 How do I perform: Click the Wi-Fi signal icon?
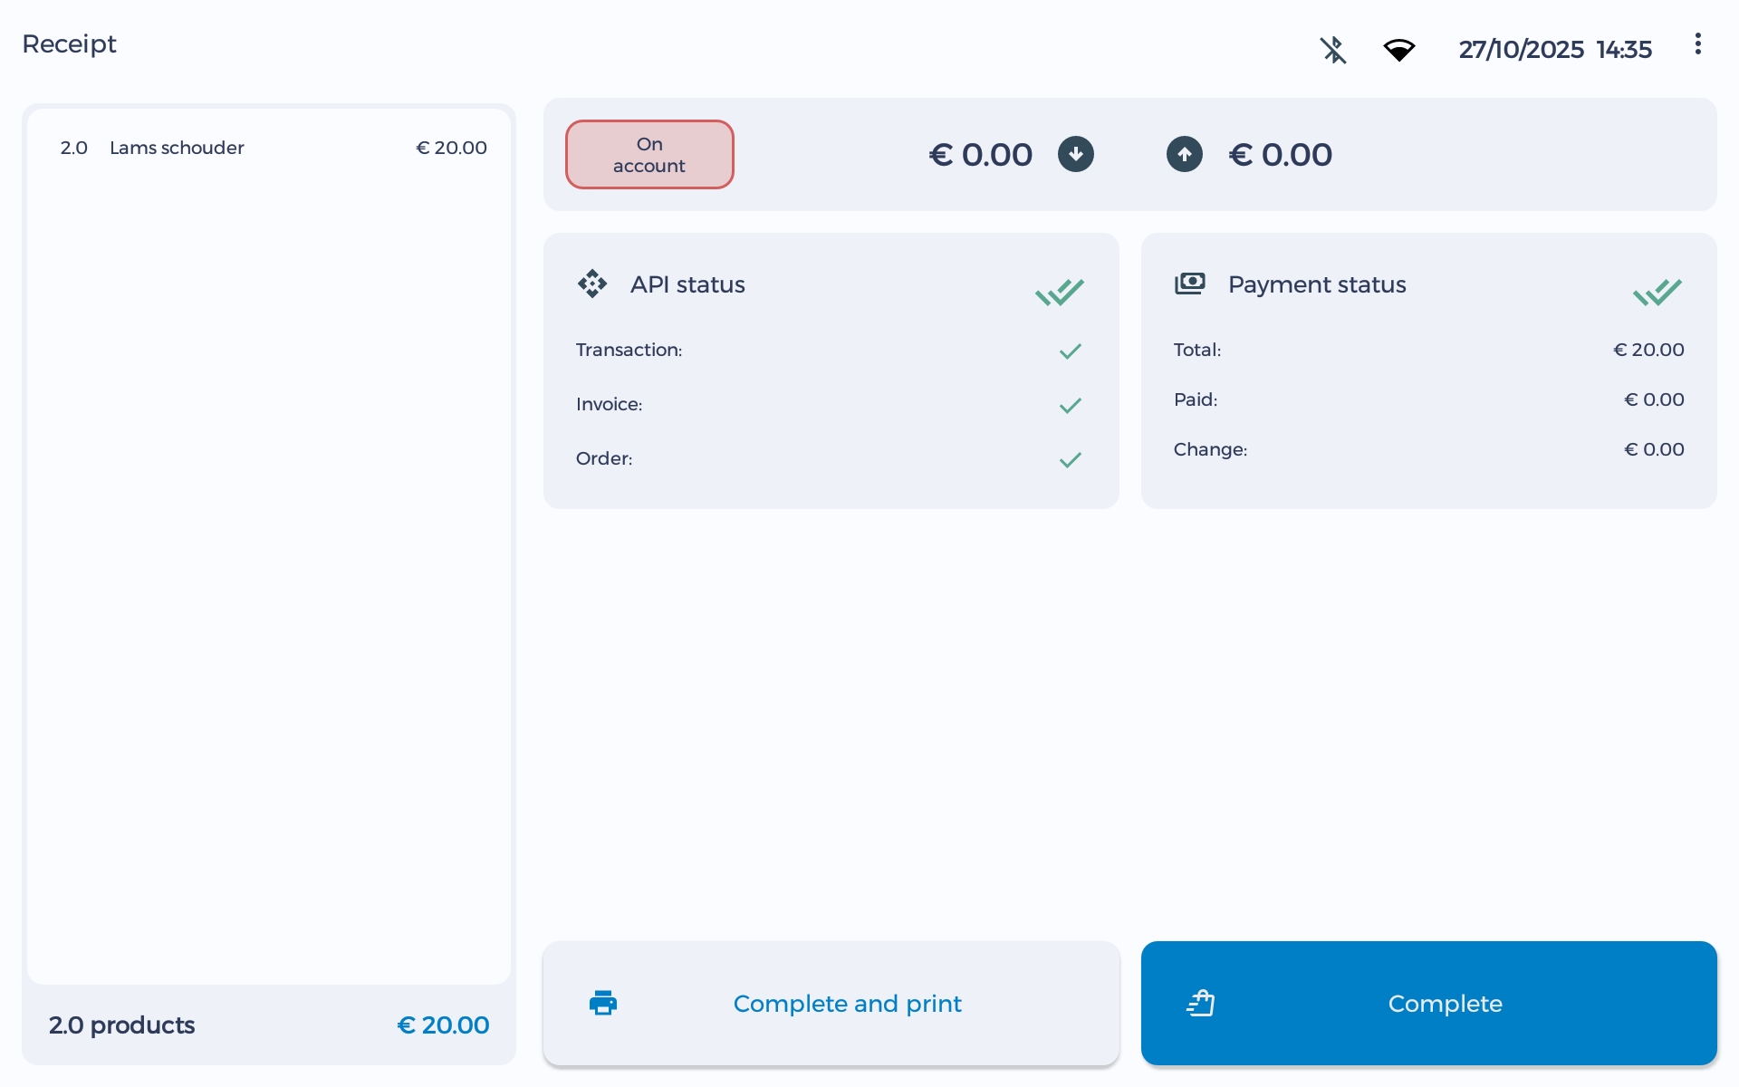(1398, 50)
